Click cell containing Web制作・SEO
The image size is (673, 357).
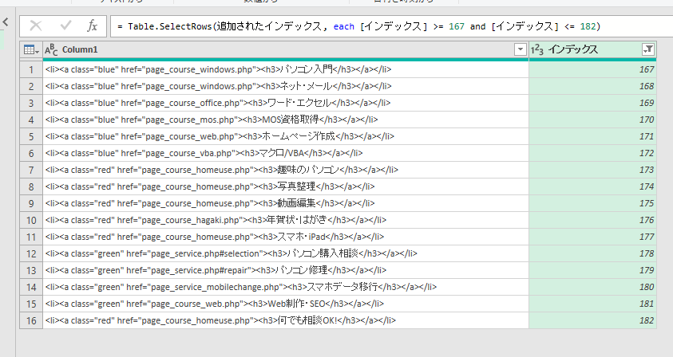click(x=286, y=304)
